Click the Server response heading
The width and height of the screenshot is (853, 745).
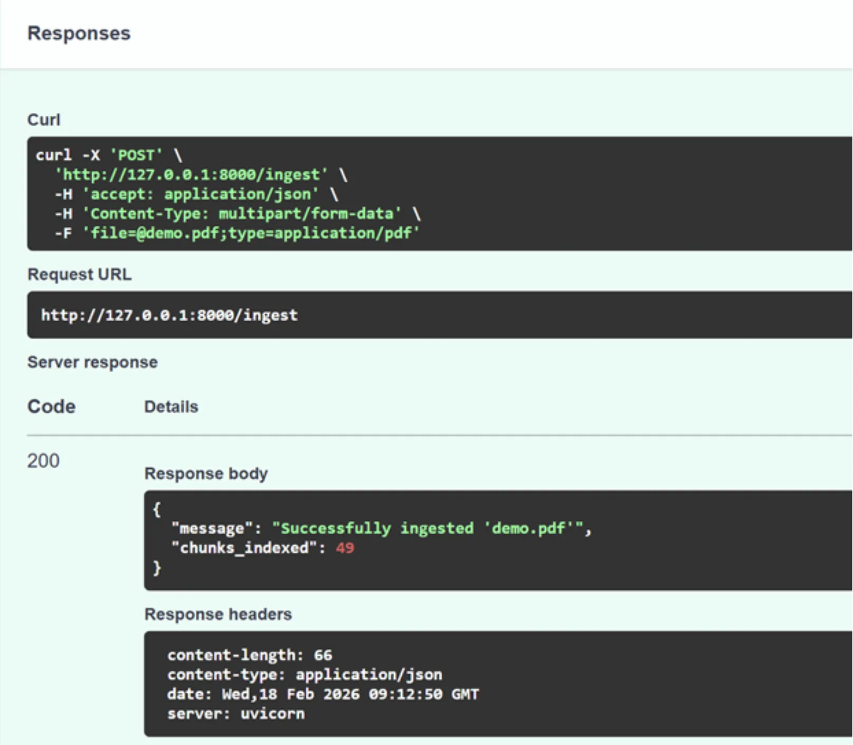(92, 362)
